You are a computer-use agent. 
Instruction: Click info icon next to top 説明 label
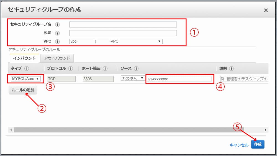click(57, 33)
